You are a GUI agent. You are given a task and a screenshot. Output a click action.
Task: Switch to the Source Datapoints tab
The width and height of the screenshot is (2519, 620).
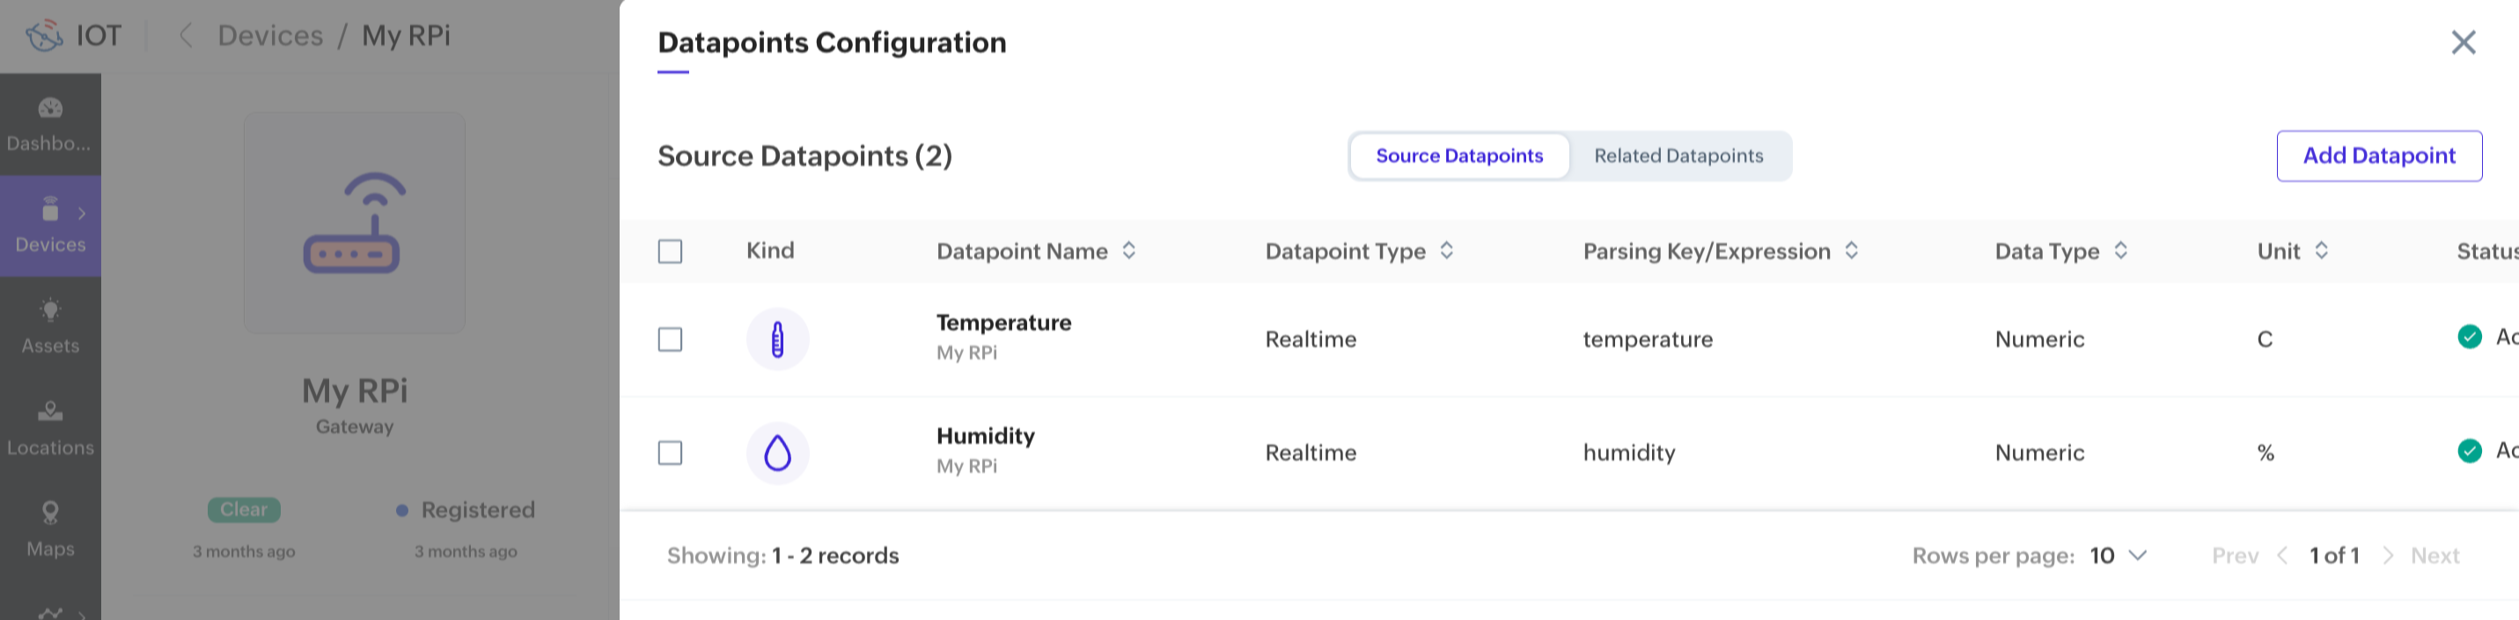1459,157
